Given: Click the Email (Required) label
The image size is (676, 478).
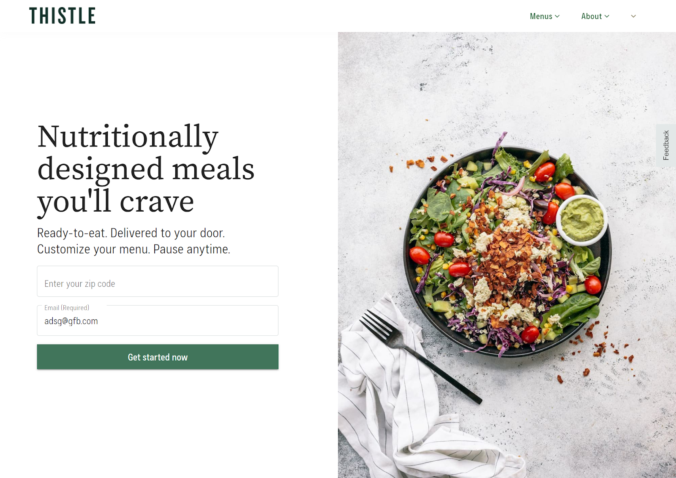Looking at the screenshot, I should [67, 308].
